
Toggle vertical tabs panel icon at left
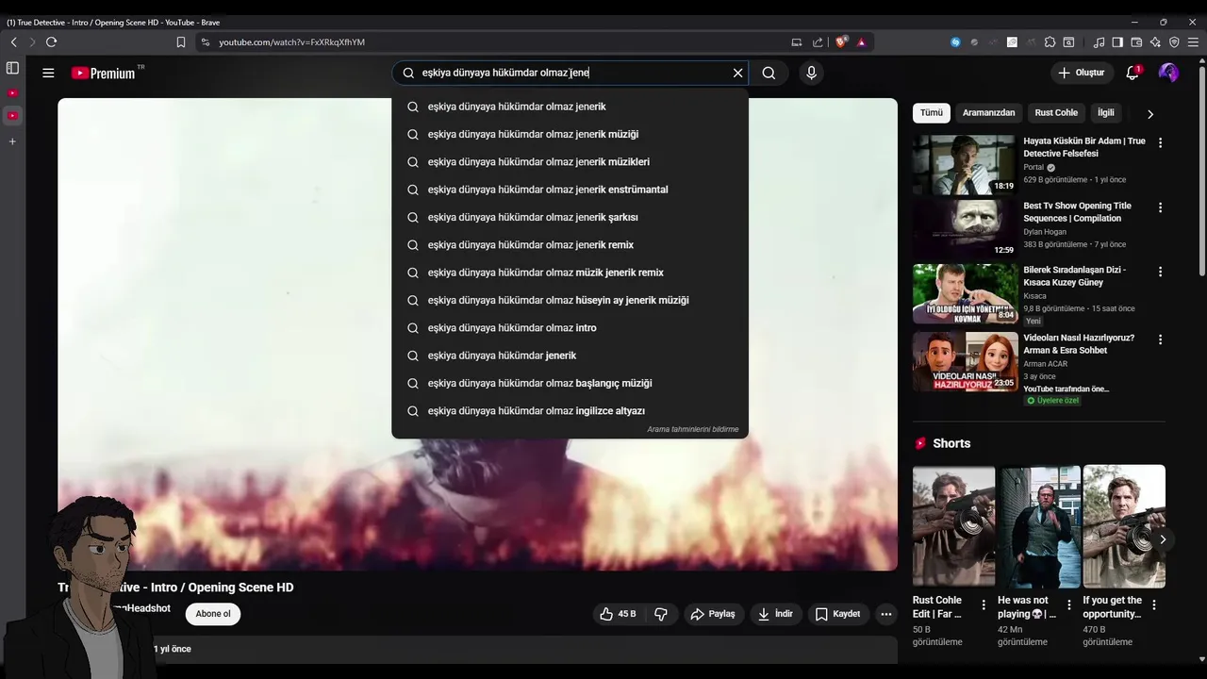click(12, 68)
